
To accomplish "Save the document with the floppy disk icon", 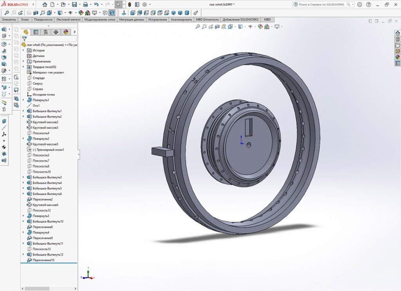I will click(74, 5).
